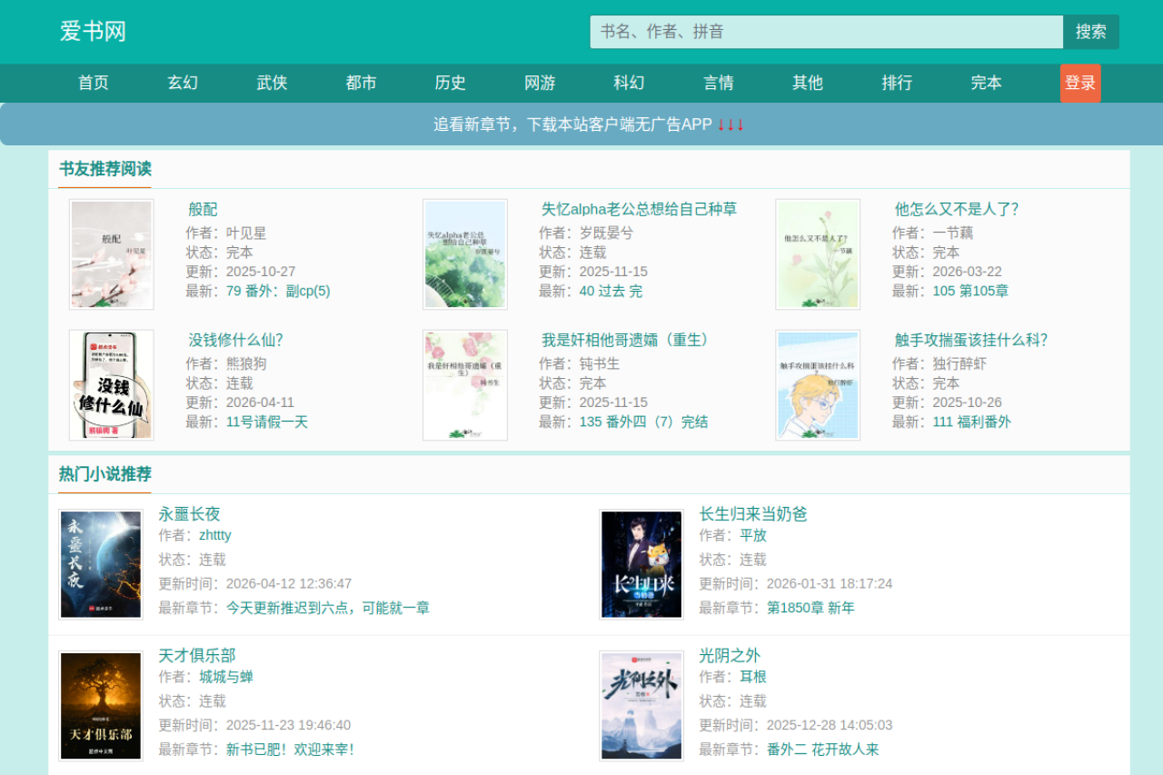Click the 触手攻揣蛋该挂什么科 cover image
The height and width of the screenshot is (775, 1163).
[817, 385]
